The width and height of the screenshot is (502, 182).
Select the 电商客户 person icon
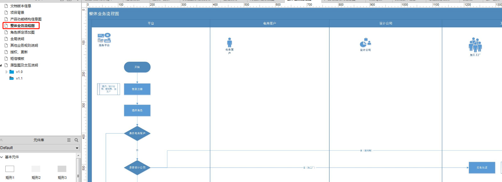pos(230,43)
